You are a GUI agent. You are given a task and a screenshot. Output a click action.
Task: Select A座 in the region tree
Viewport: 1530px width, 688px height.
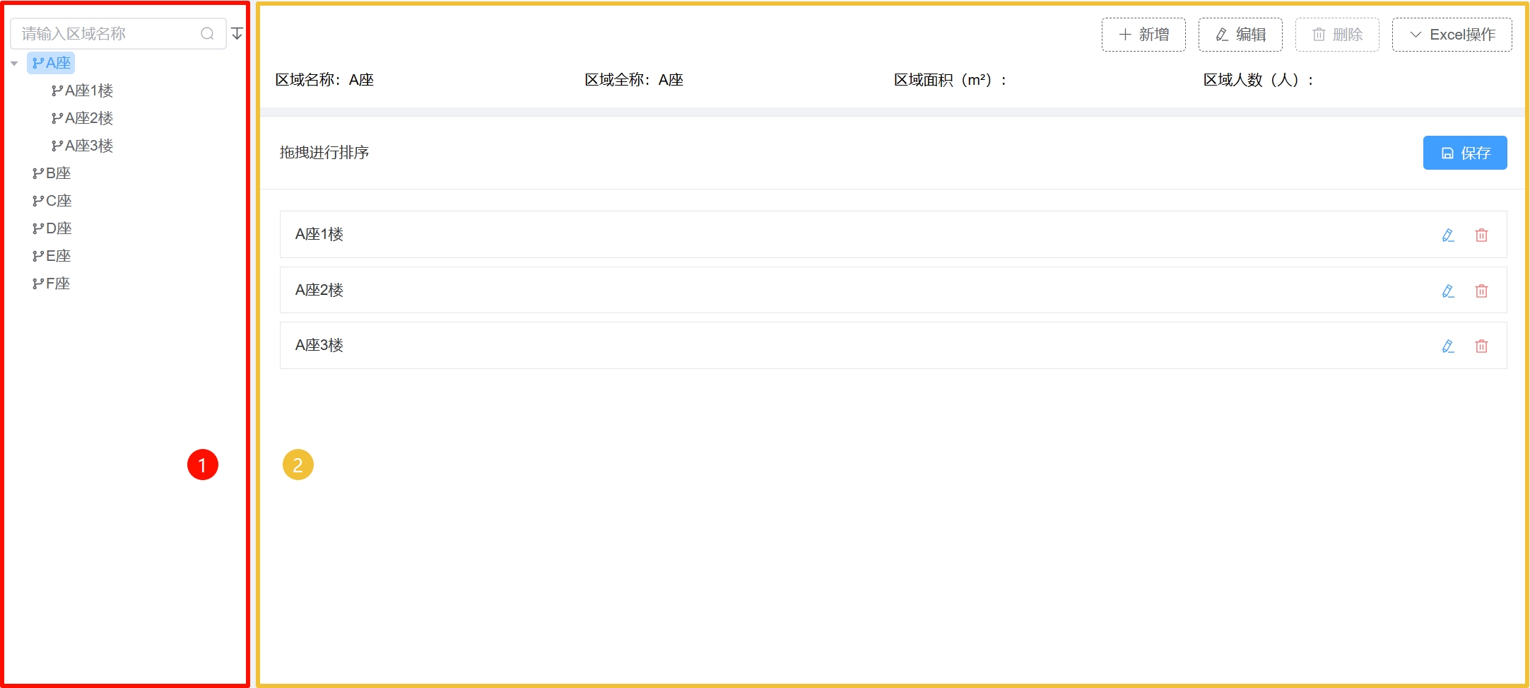coord(51,63)
